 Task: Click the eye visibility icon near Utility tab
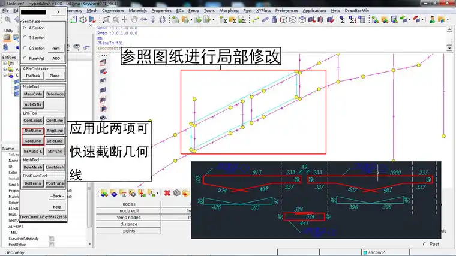76,47
